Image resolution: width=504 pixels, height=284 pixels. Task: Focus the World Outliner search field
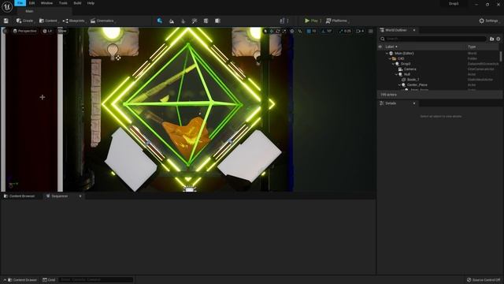433,39
